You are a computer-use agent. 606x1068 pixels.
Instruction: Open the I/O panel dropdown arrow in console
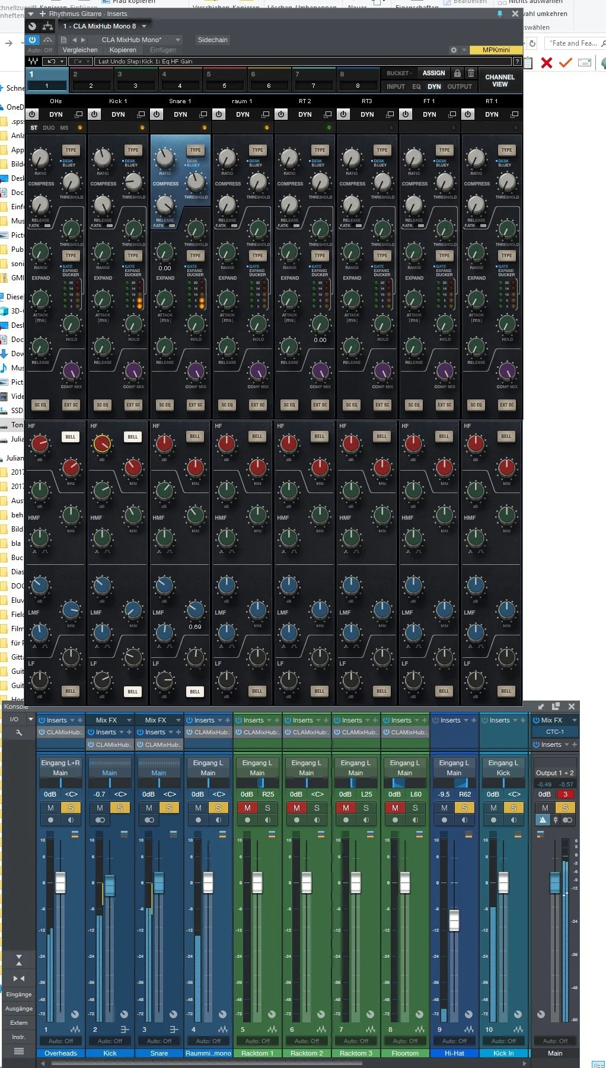[31, 720]
